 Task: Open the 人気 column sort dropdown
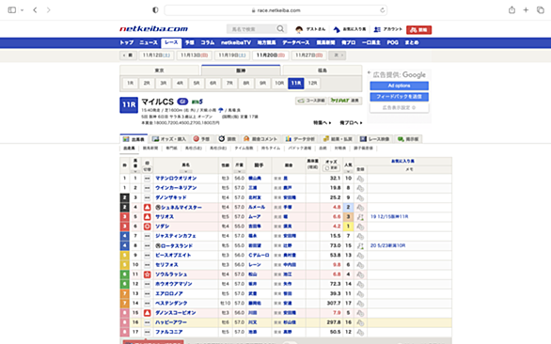click(x=348, y=171)
